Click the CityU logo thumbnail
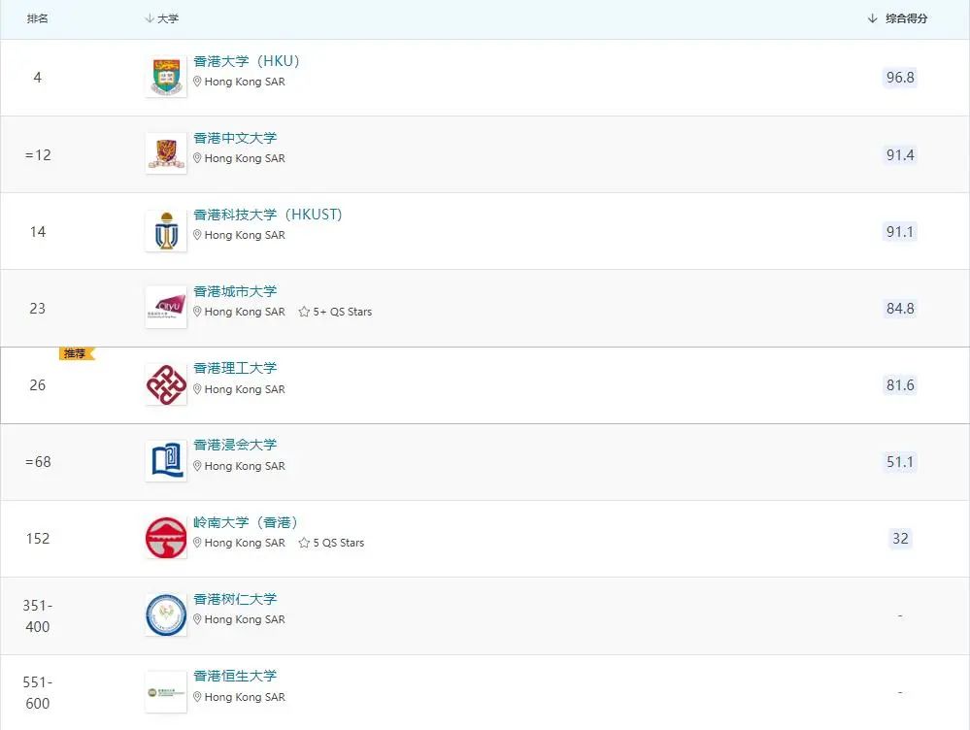 click(x=165, y=307)
